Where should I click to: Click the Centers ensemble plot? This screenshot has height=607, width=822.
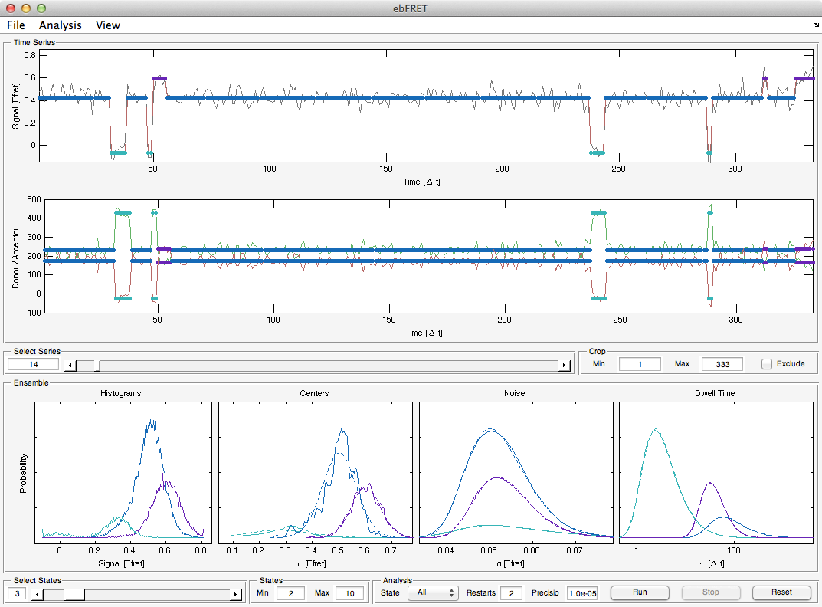[315, 473]
